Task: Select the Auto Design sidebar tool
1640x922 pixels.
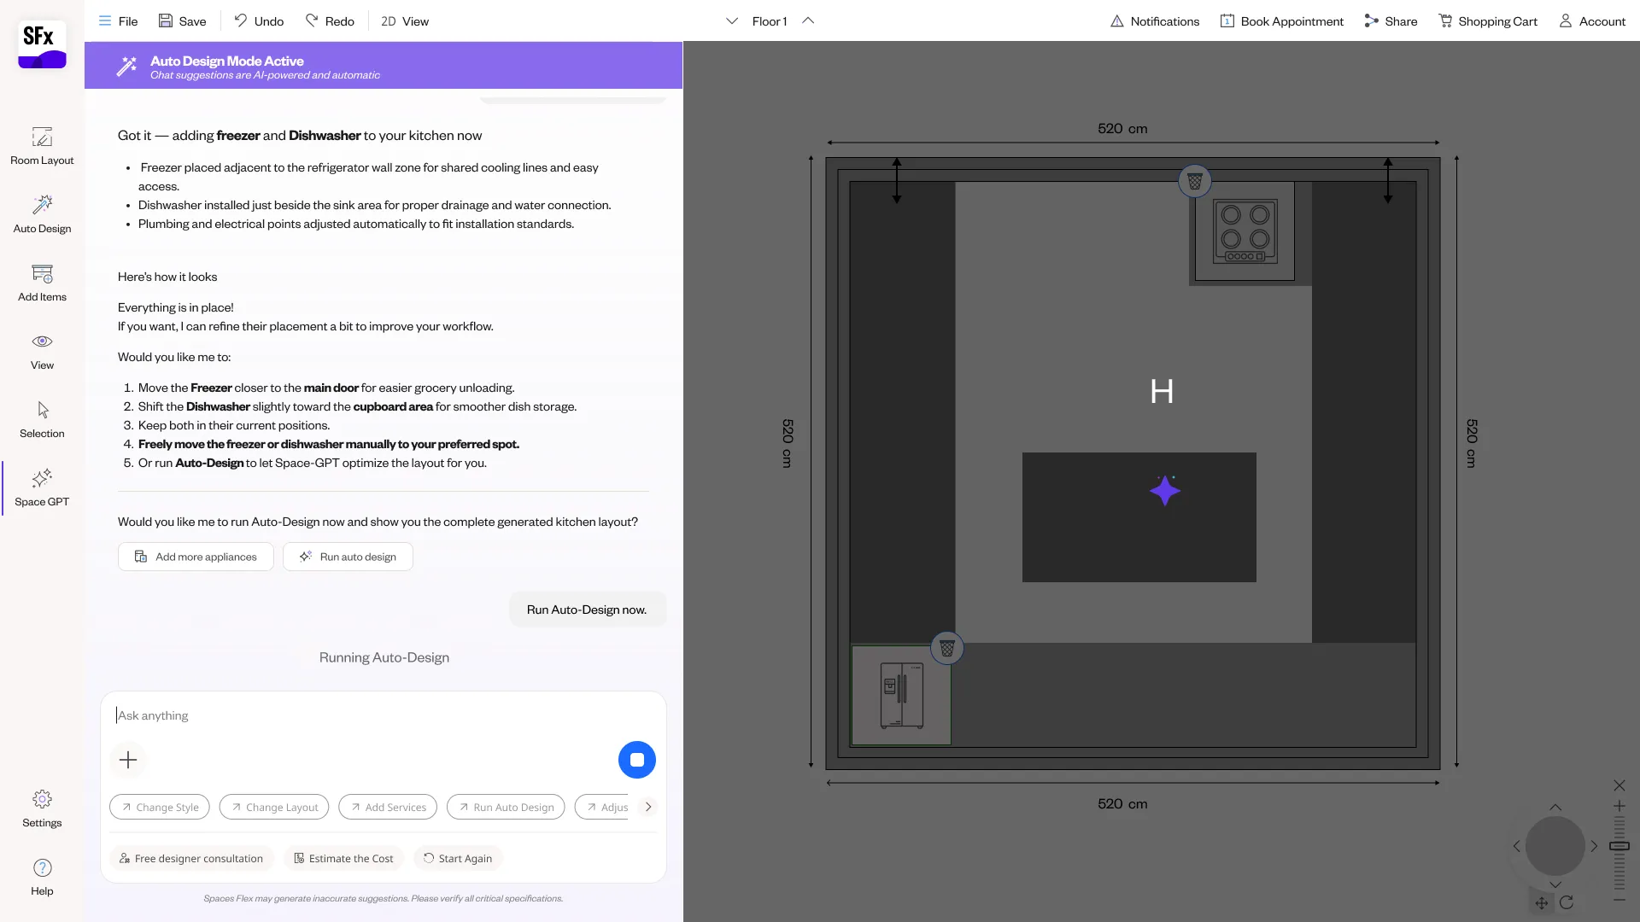Action: pos(42,214)
